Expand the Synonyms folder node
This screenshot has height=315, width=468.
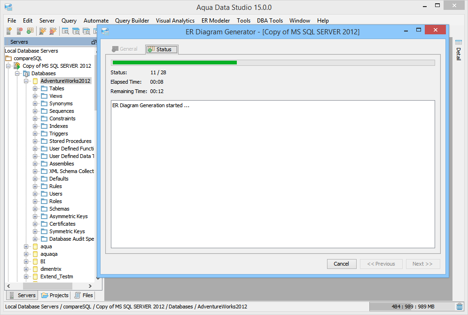click(35, 103)
